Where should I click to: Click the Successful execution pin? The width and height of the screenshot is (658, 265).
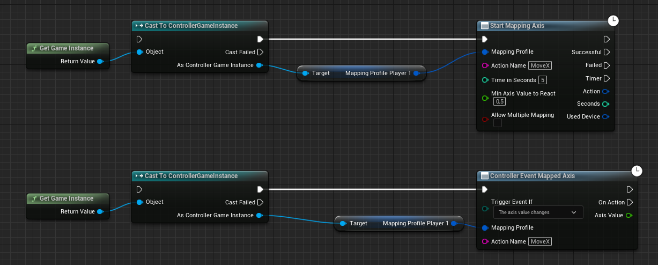607,52
